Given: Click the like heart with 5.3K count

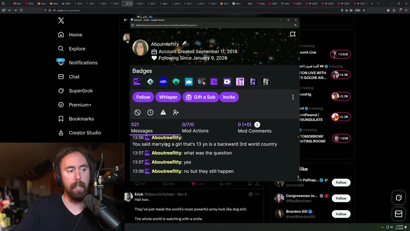Looking at the screenshot, I should [x=197, y=184].
